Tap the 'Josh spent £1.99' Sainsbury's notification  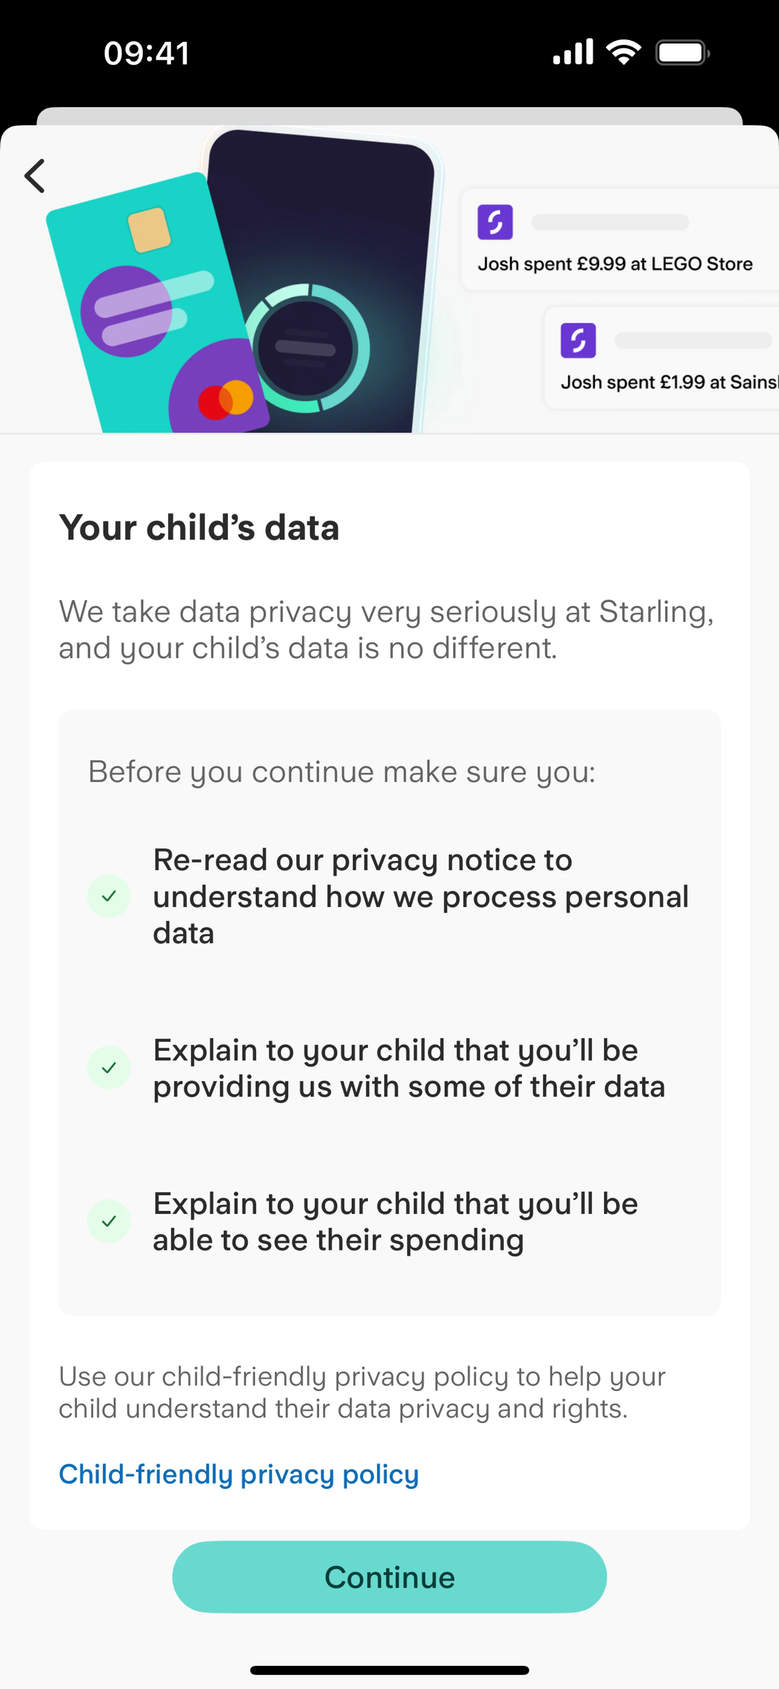(662, 358)
